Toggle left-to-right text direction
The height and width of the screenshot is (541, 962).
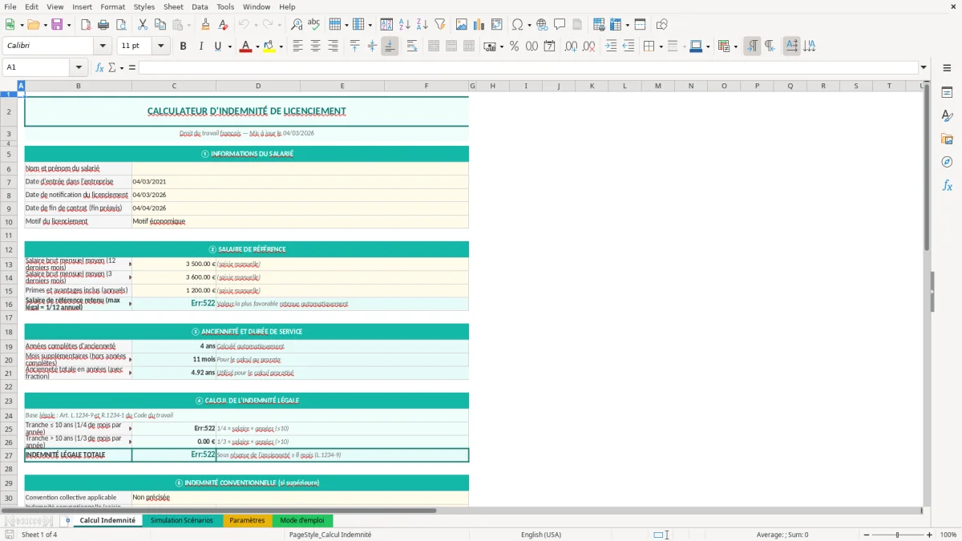click(752, 46)
